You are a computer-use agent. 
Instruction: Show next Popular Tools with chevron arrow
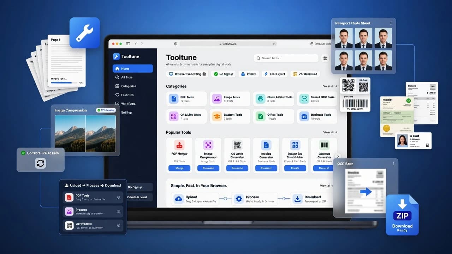tap(338, 156)
